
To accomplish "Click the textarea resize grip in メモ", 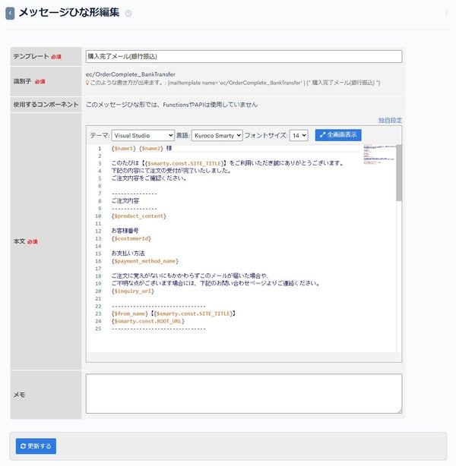I will tap(400, 411).
